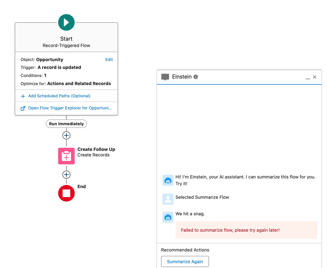The width and height of the screenshot is (327, 268).
Task: Click the 'Record-Triggered Flow' subtitle
Action: point(66,46)
